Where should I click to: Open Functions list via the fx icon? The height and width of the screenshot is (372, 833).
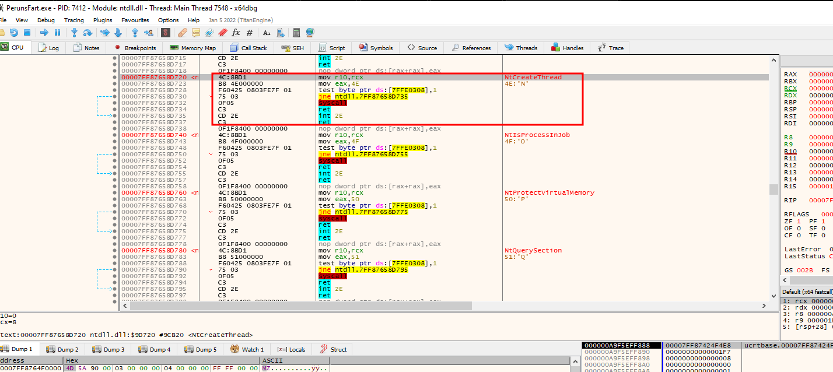236,33
